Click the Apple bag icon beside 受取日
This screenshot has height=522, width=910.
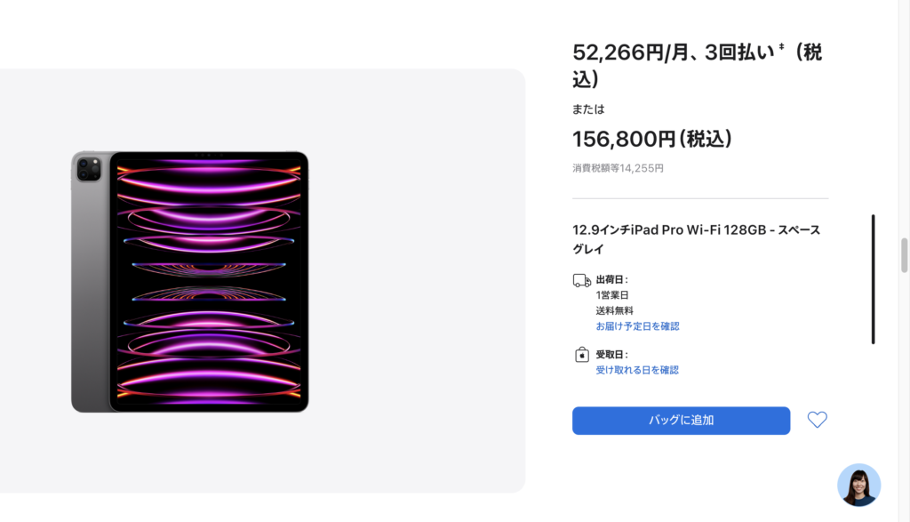tap(581, 355)
